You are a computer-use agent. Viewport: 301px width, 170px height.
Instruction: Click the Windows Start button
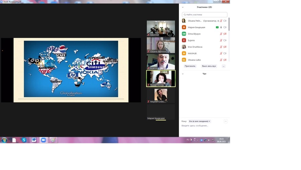pos(4,140)
